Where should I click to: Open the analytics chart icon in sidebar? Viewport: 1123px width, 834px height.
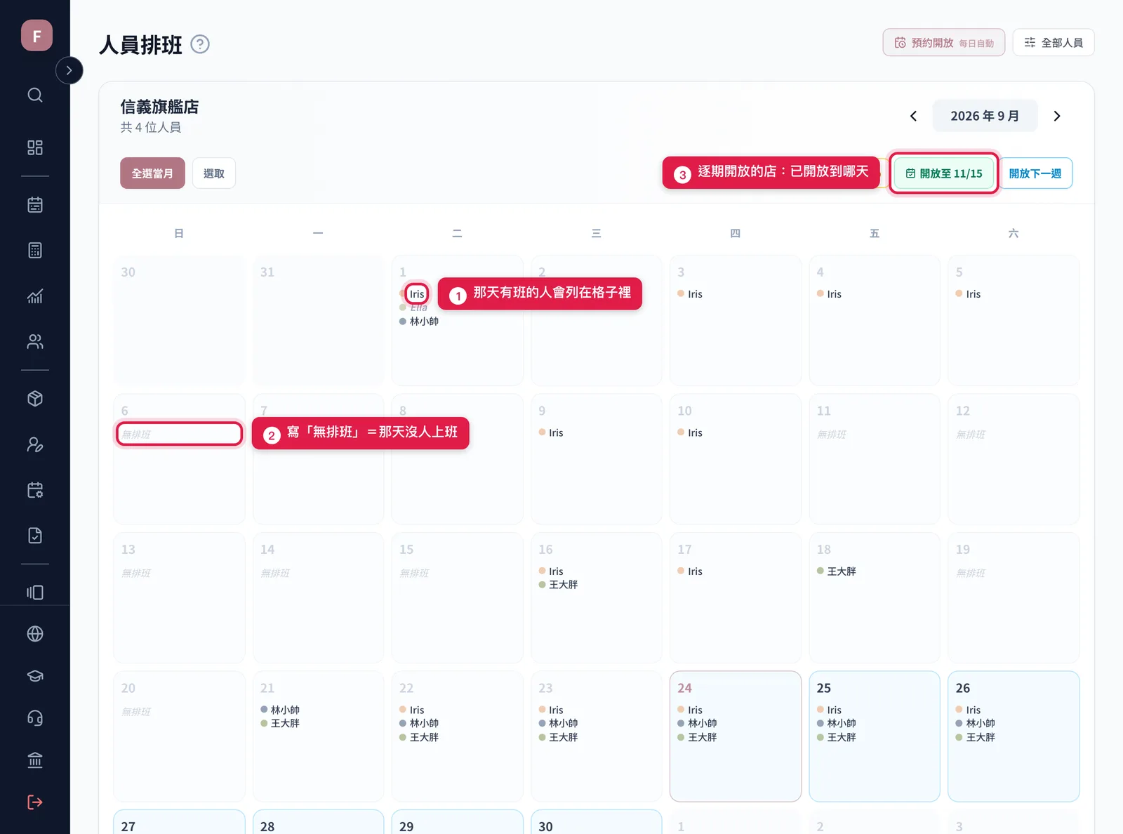(x=35, y=296)
